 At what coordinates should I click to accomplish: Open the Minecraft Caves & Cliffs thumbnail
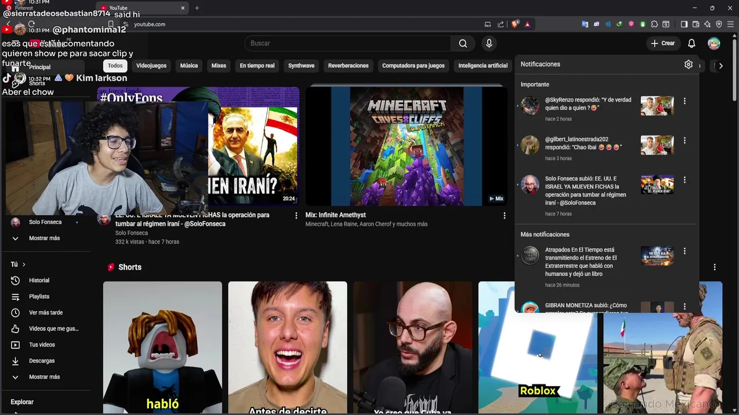tap(406, 146)
